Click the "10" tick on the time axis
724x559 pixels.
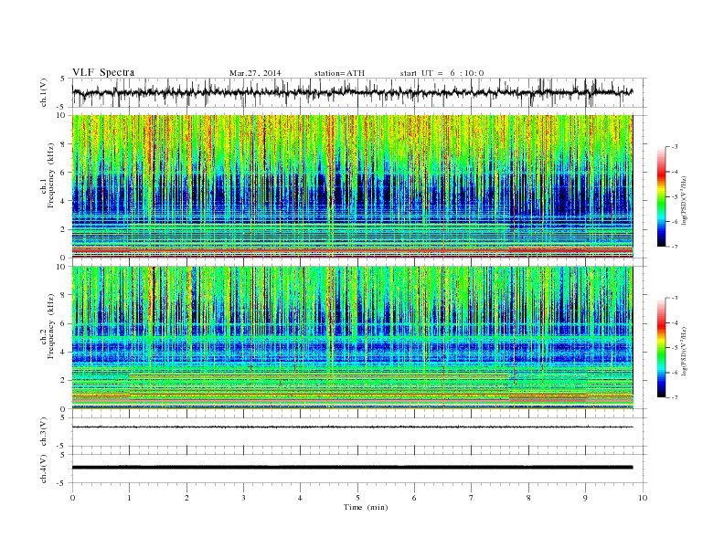pyautogui.click(x=643, y=498)
